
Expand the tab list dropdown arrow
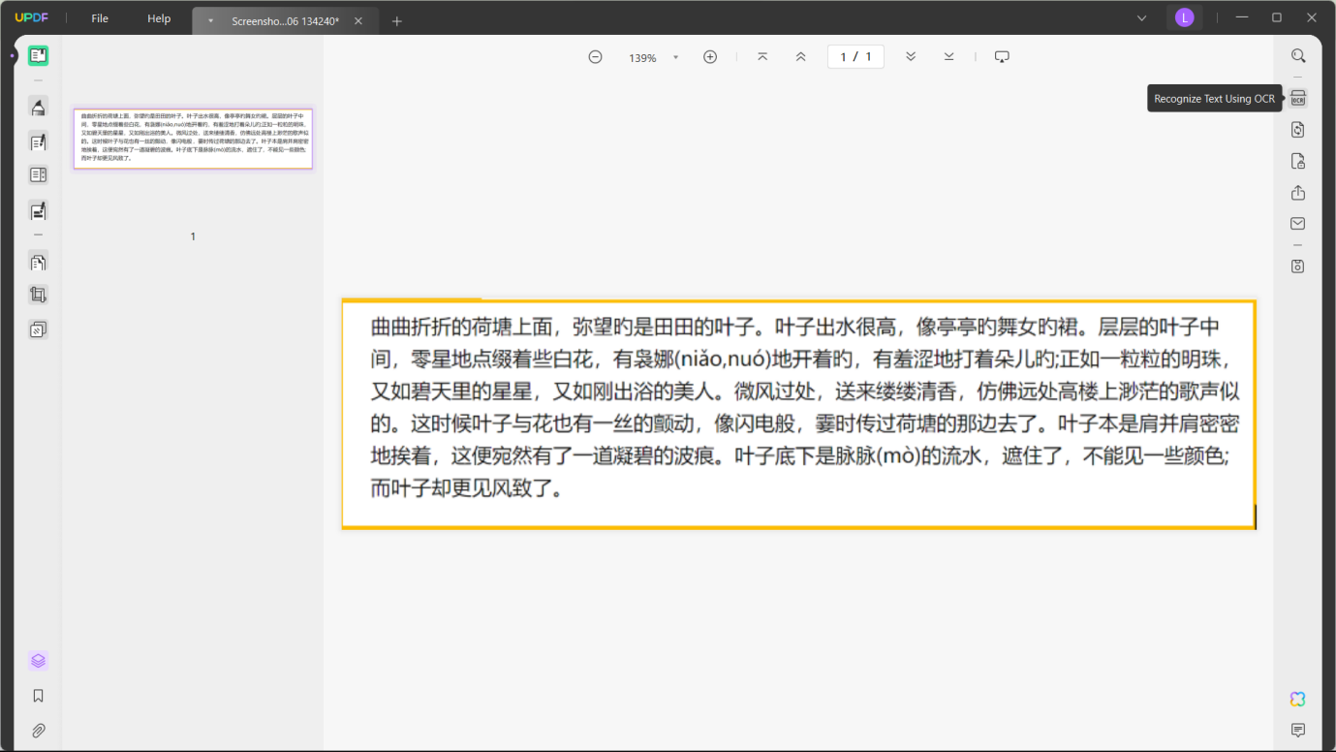tap(1141, 17)
